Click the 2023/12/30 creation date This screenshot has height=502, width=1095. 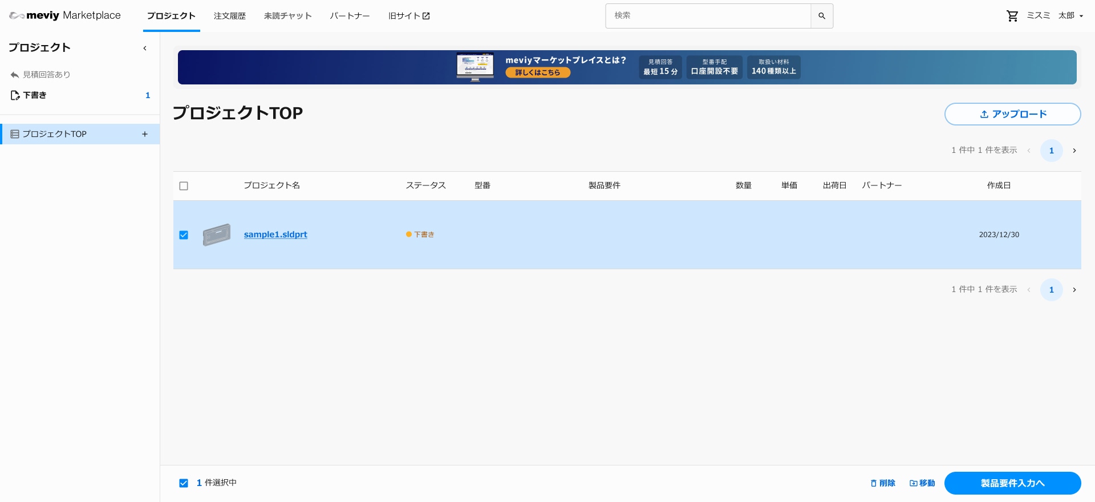pos(999,234)
